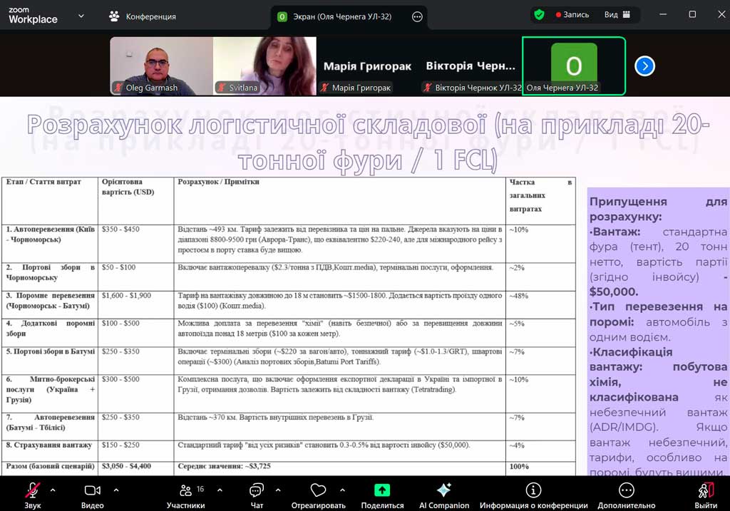This screenshot has width=730, height=511.
Task: Open the Zoom Workplace dropdown chevron
Action: [x=81, y=16]
